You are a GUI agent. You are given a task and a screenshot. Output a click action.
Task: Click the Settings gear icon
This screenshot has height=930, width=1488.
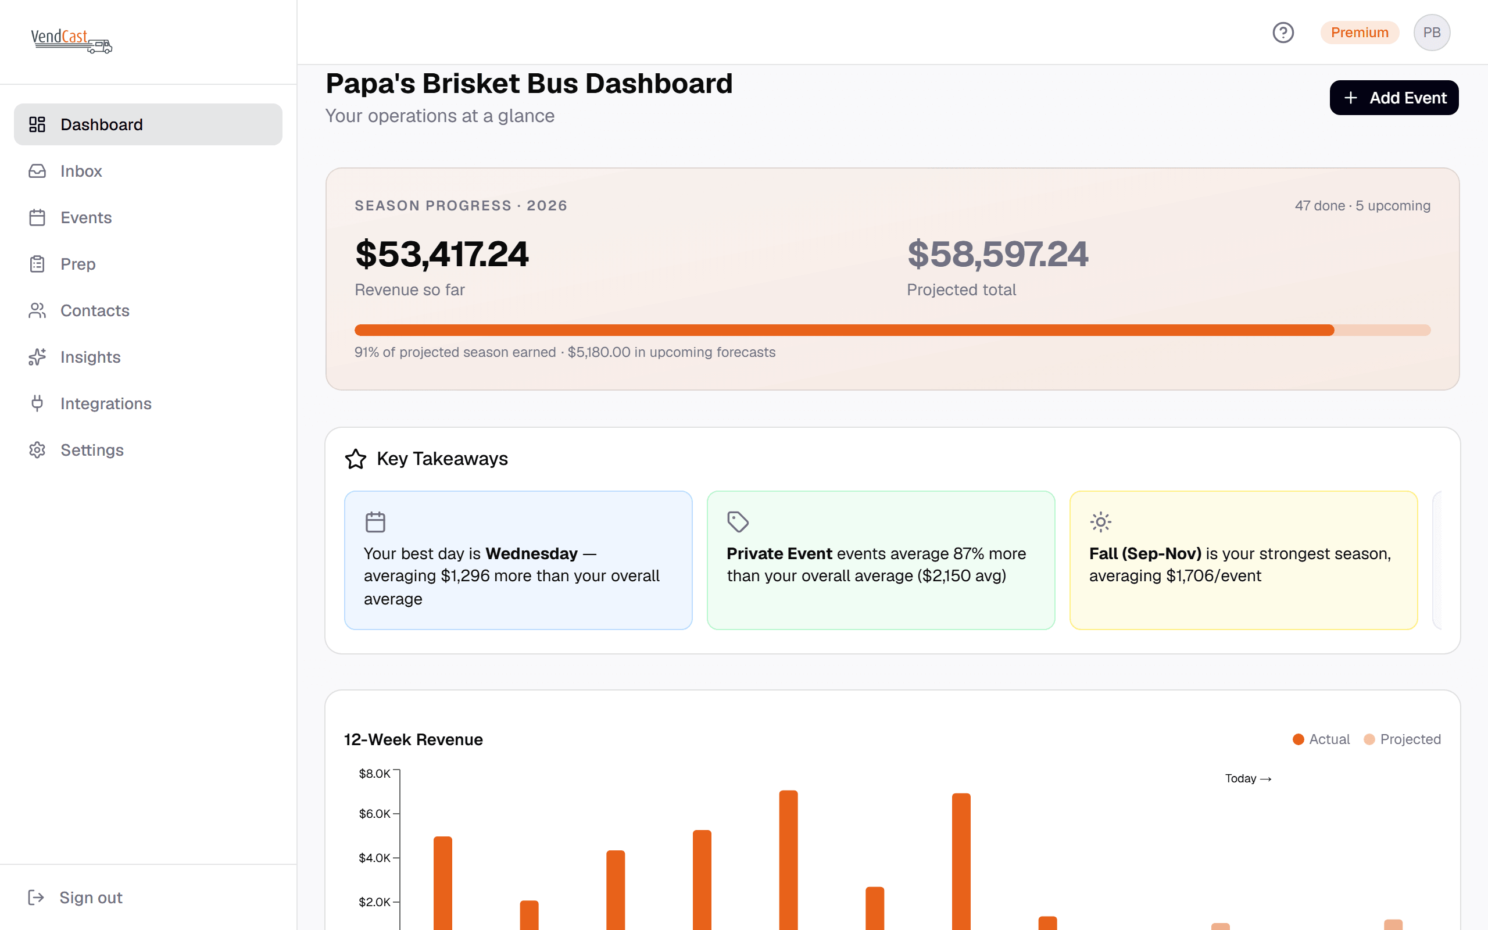[x=38, y=450]
